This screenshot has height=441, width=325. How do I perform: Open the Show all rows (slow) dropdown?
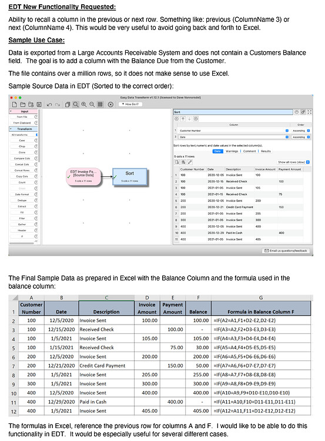click(x=293, y=162)
